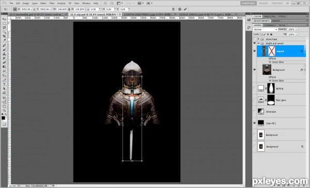Toggle maintain aspect ratio link icon

(69, 9)
